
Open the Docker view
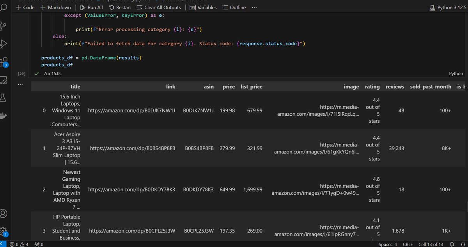4,116
